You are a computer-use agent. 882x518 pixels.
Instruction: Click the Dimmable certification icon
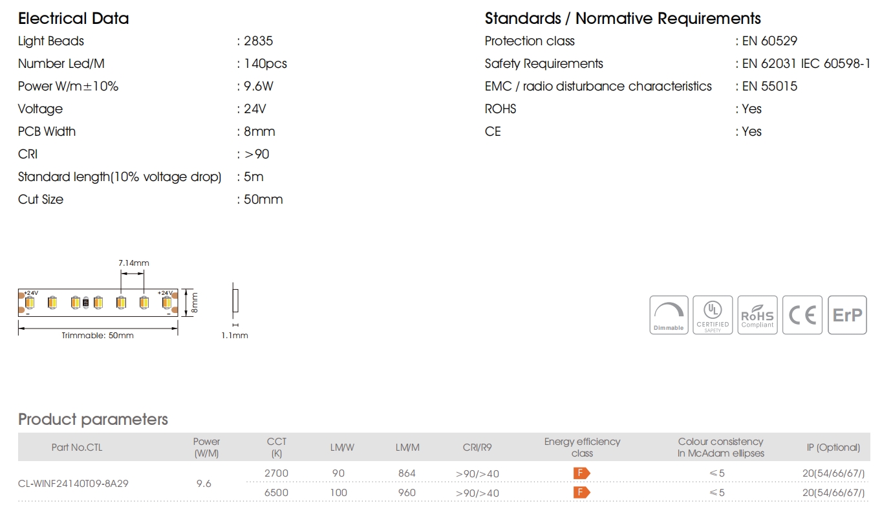pyautogui.click(x=669, y=315)
